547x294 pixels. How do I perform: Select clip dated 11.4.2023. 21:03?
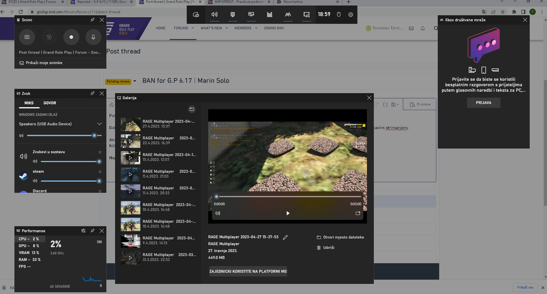[158, 174]
